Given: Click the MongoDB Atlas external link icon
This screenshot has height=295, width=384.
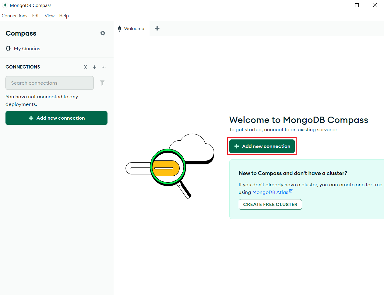Looking at the screenshot, I should [291, 191].
